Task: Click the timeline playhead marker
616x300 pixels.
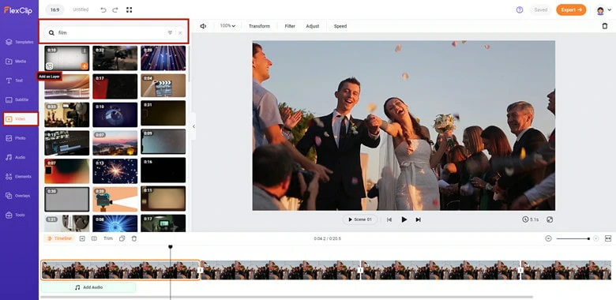Action: [171, 246]
